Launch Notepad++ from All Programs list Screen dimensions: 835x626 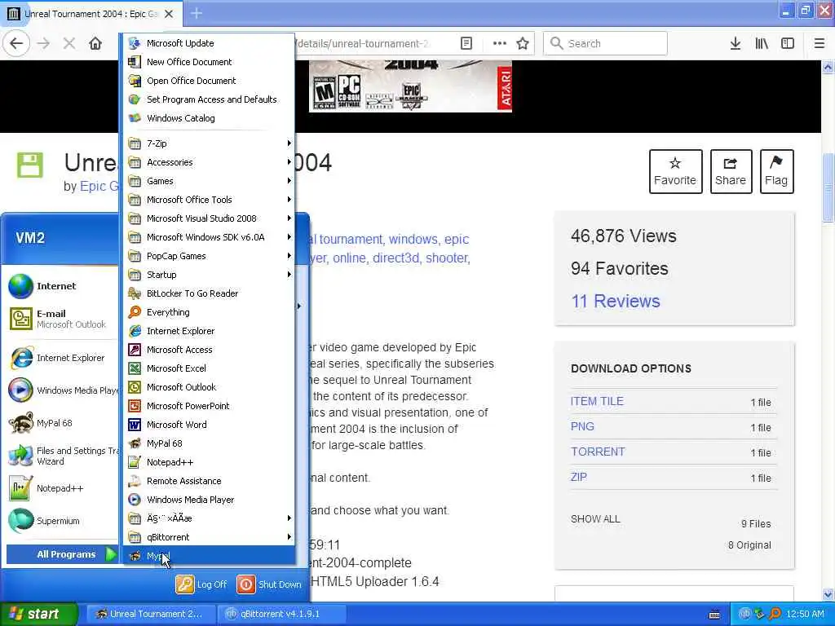coord(209,462)
